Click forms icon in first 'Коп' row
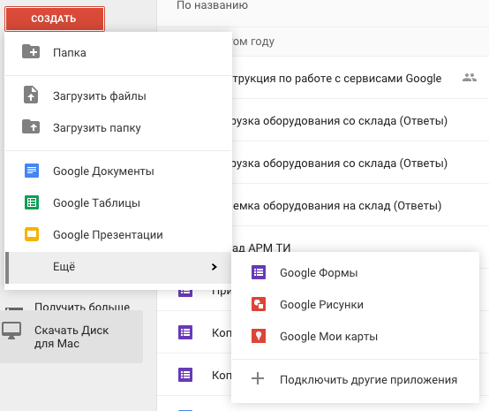The height and width of the screenshot is (411, 489). (185, 332)
